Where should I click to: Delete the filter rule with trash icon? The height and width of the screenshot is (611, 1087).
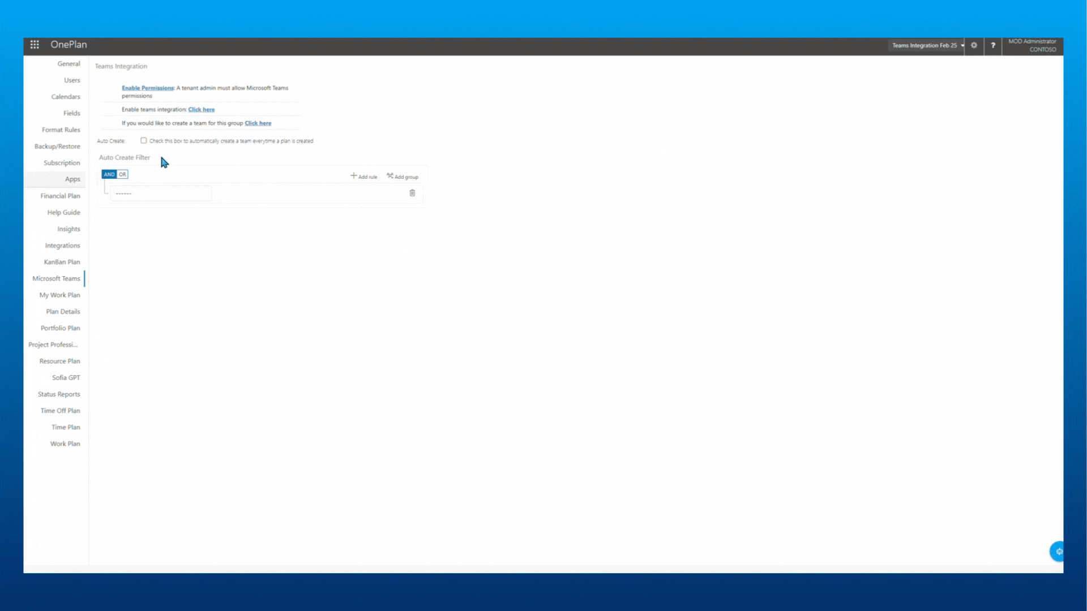412,193
